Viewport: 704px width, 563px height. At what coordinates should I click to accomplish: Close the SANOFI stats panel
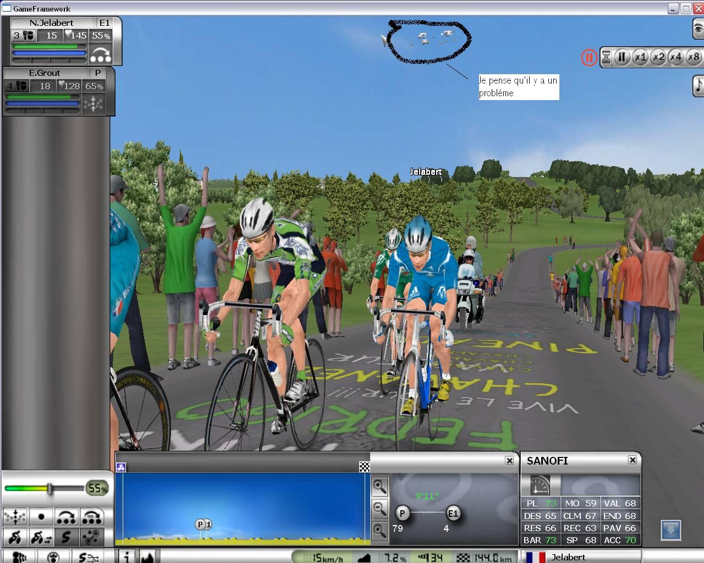[632, 460]
